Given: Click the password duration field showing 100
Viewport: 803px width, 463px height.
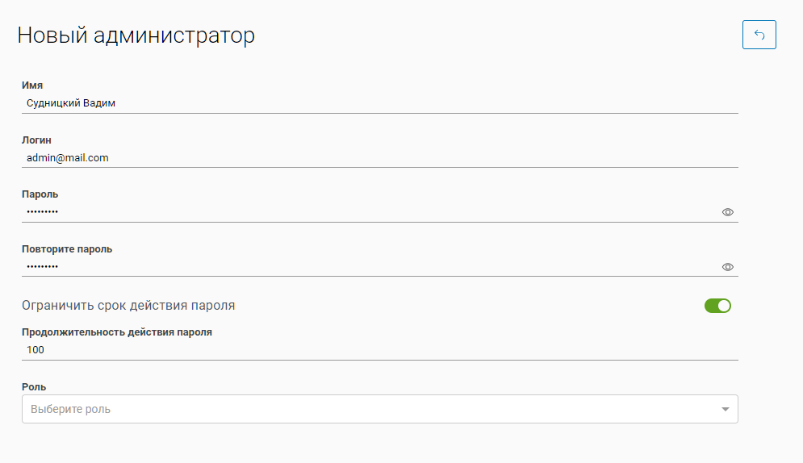Looking at the screenshot, I should (379, 350).
